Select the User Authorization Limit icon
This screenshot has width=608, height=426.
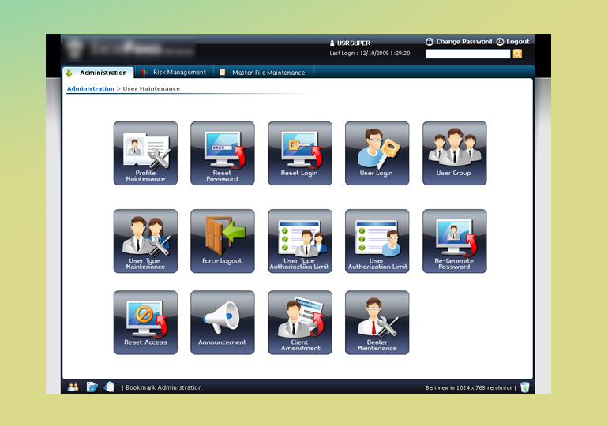(377, 241)
